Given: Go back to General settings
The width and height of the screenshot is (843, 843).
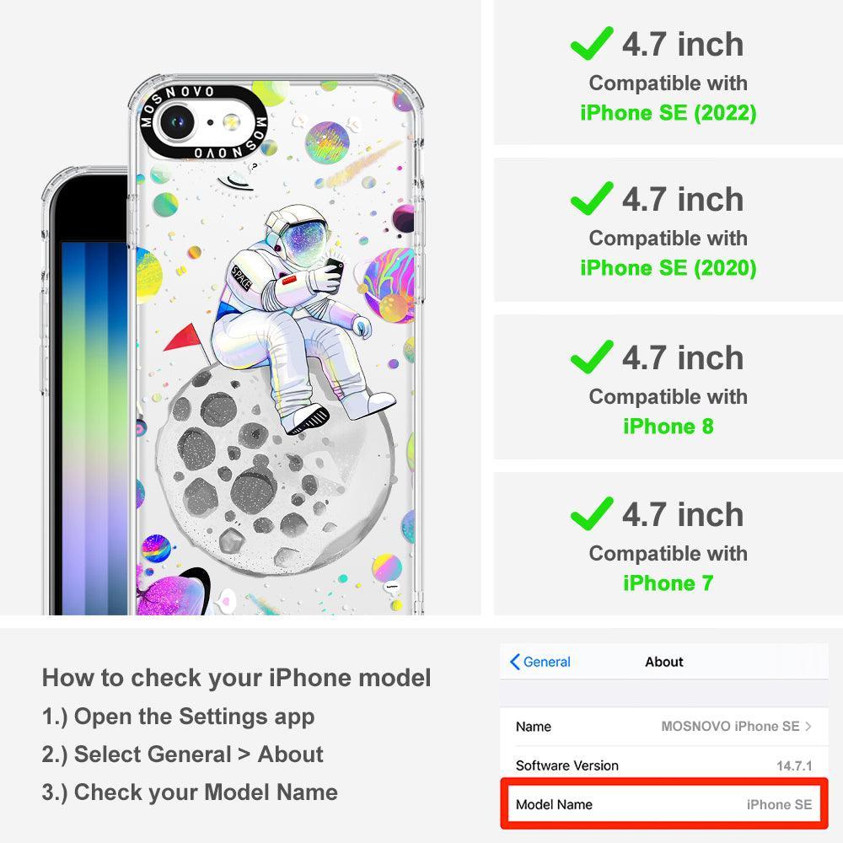Looking at the screenshot, I should pyautogui.click(x=540, y=662).
